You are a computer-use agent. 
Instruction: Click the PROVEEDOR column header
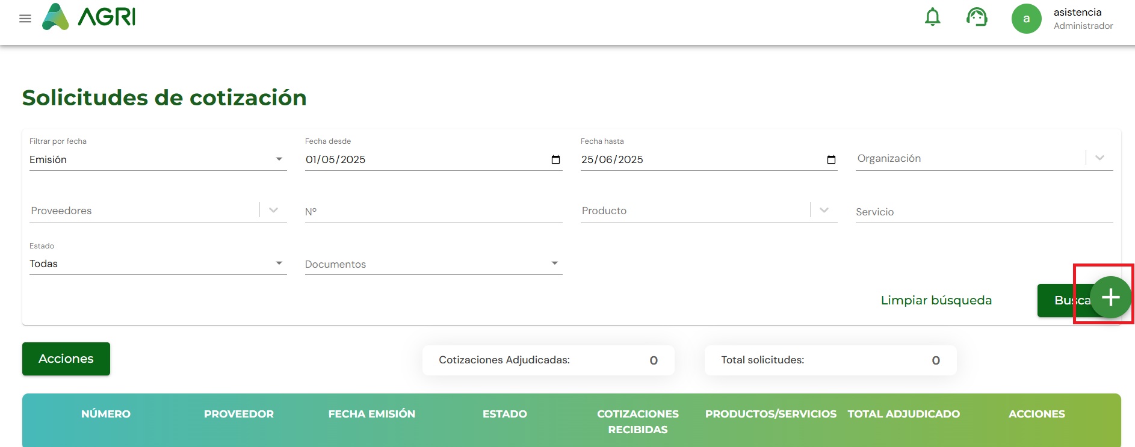[x=239, y=414]
